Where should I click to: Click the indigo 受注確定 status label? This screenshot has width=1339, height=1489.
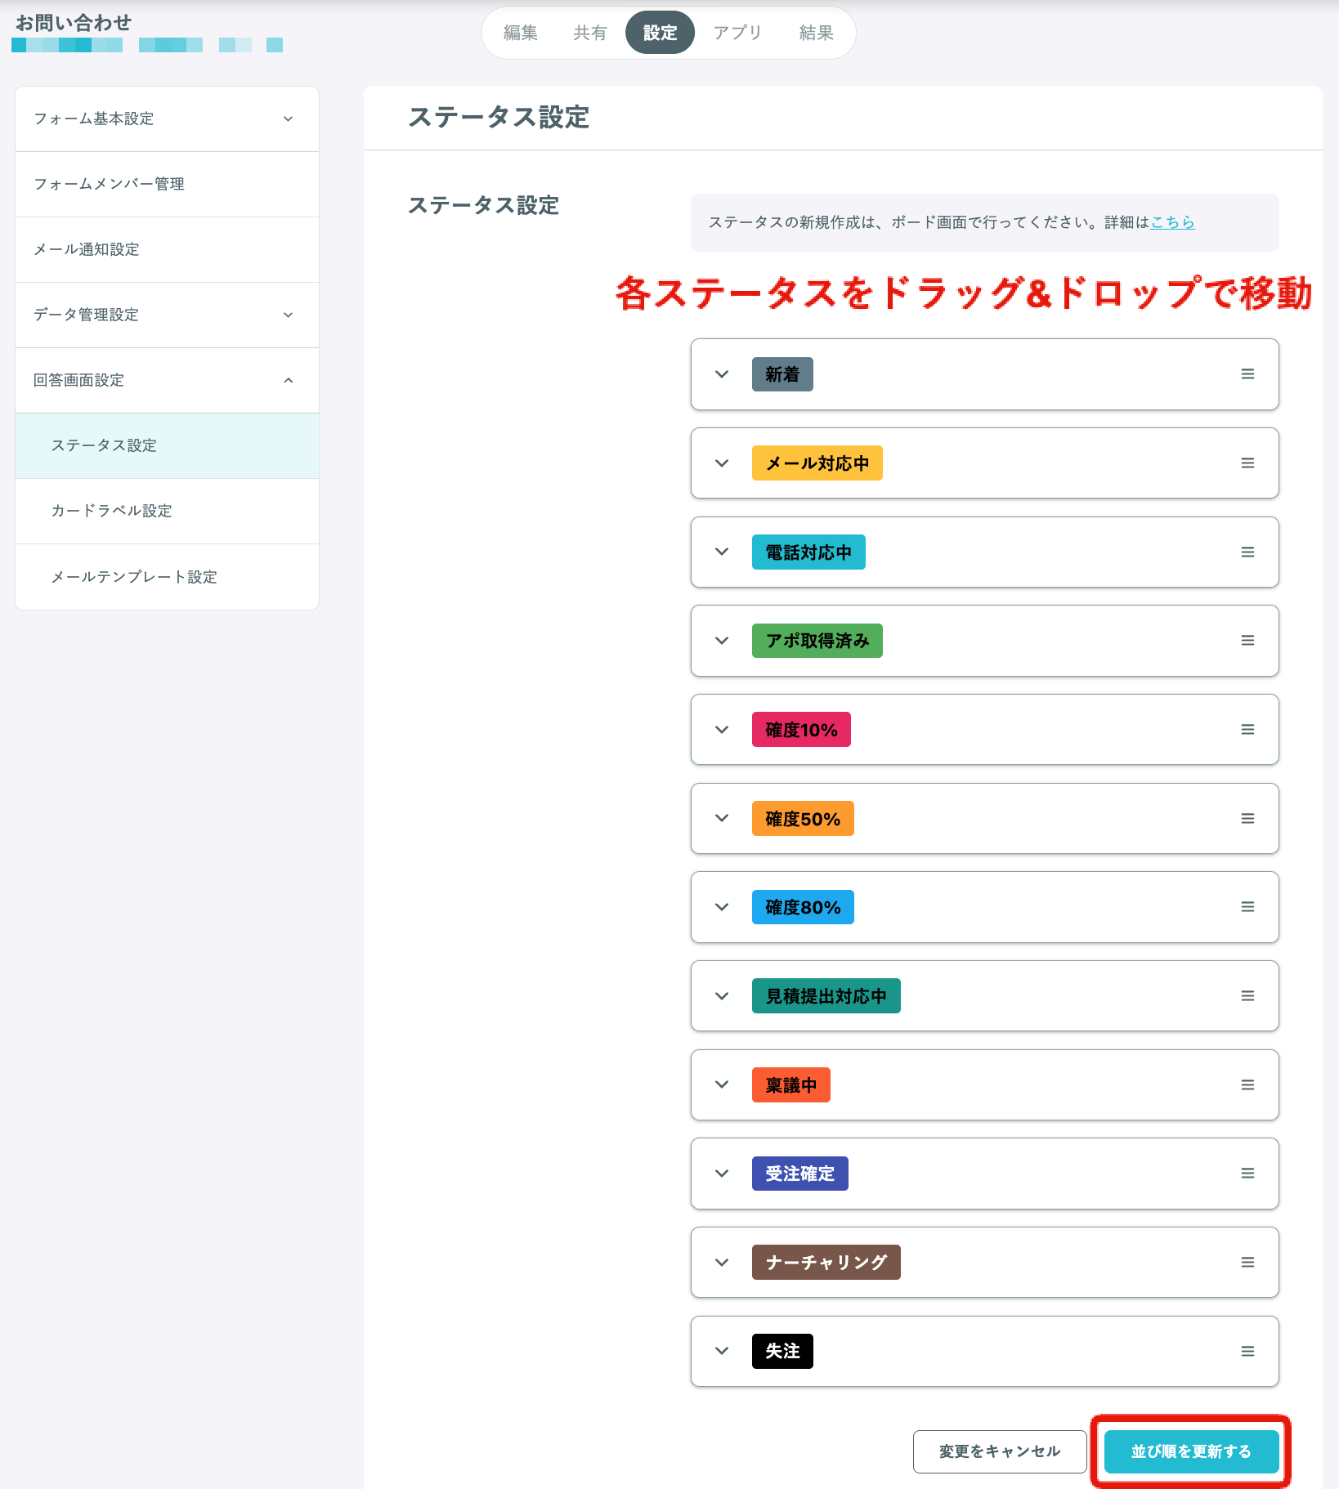800,1174
